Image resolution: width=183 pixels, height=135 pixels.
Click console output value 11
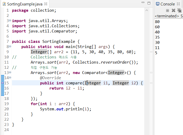[x=157, y=48]
